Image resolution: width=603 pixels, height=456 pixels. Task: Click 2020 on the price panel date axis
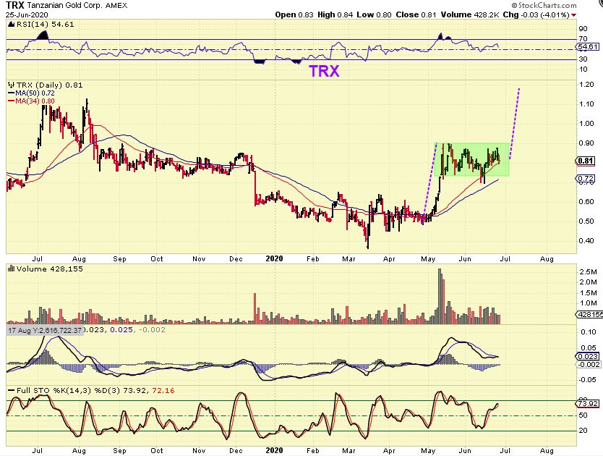pos(274,259)
